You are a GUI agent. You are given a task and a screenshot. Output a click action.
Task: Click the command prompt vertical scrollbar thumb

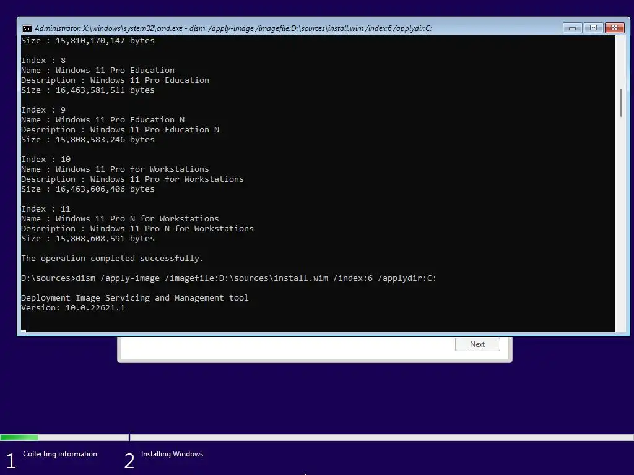click(x=620, y=103)
